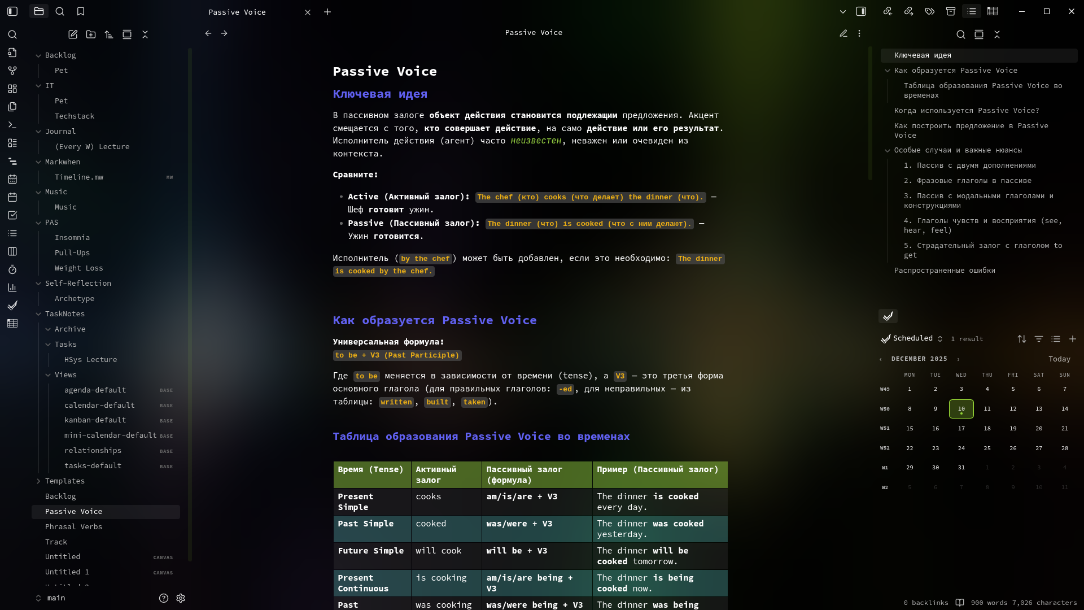
Task: Open the TaskNotes checkmark ribbon icon
Action: pos(12,306)
